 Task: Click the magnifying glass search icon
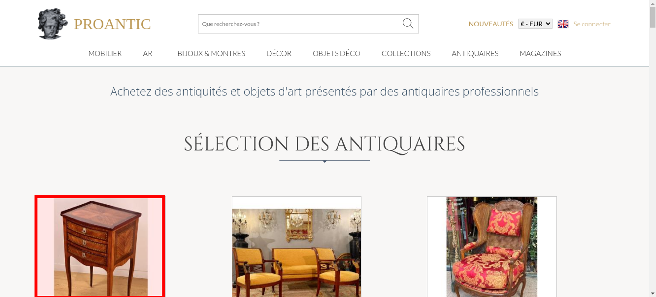(x=408, y=24)
